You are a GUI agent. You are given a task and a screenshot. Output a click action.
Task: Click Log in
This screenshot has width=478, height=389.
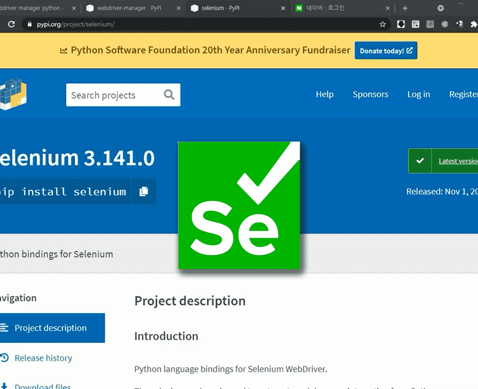click(x=419, y=95)
